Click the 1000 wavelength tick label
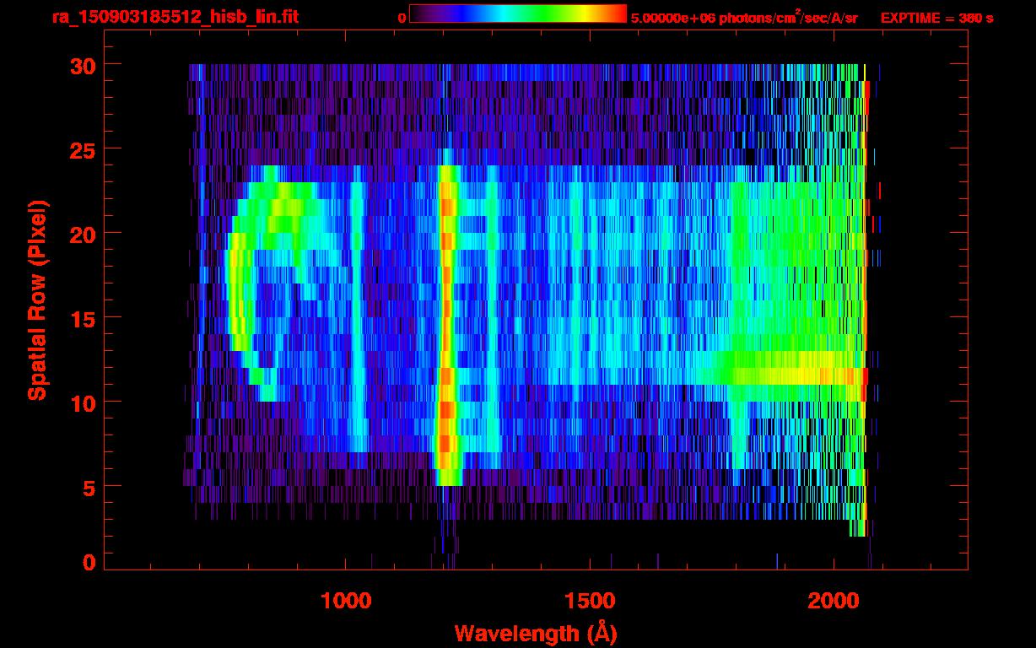The image size is (1036, 648). (x=346, y=601)
